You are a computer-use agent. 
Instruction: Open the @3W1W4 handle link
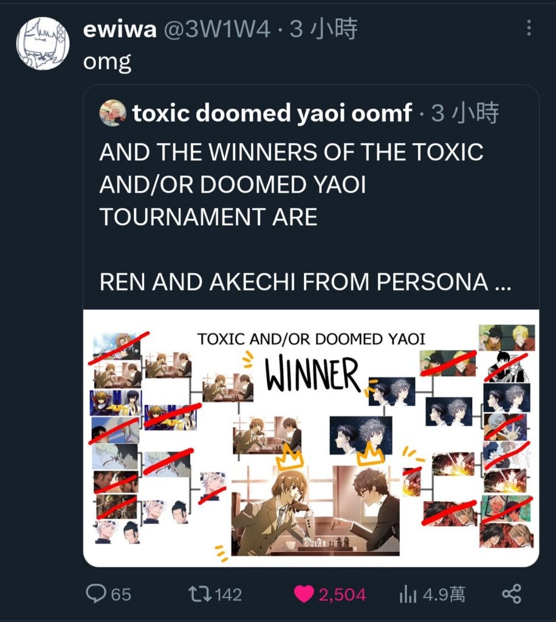(217, 29)
